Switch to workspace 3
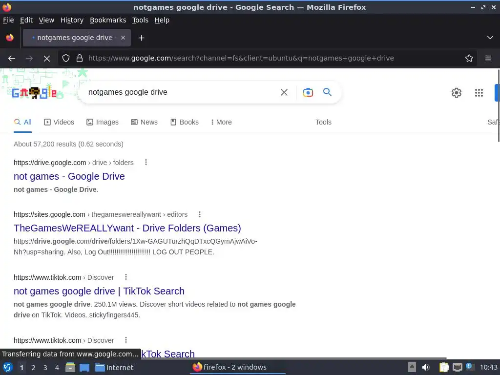This screenshot has height=375, width=500. tap(45, 368)
